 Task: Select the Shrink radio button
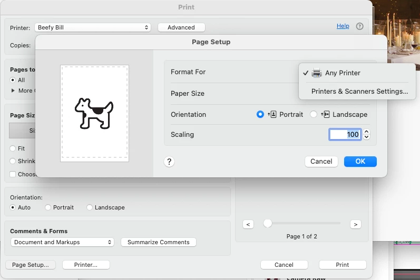[13, 161]
